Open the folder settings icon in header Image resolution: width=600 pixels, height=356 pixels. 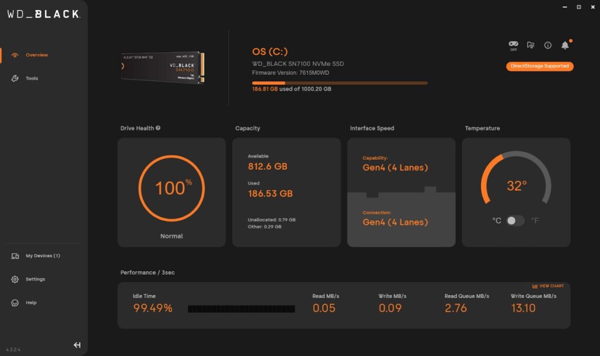point(531,45)
